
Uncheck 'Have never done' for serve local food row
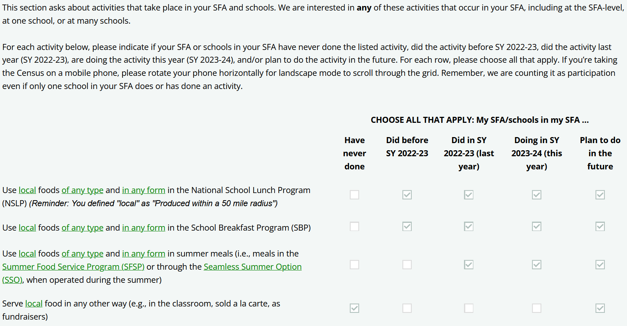[354, 308]
